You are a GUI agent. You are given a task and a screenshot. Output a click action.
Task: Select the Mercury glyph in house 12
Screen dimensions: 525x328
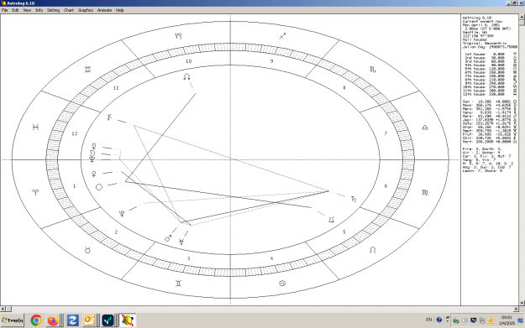(94, 147)
